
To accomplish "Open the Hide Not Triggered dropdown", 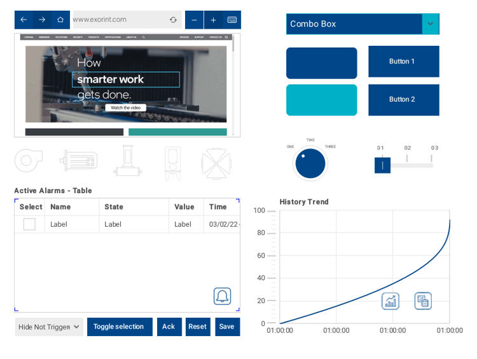I will (x=49, y=327).
